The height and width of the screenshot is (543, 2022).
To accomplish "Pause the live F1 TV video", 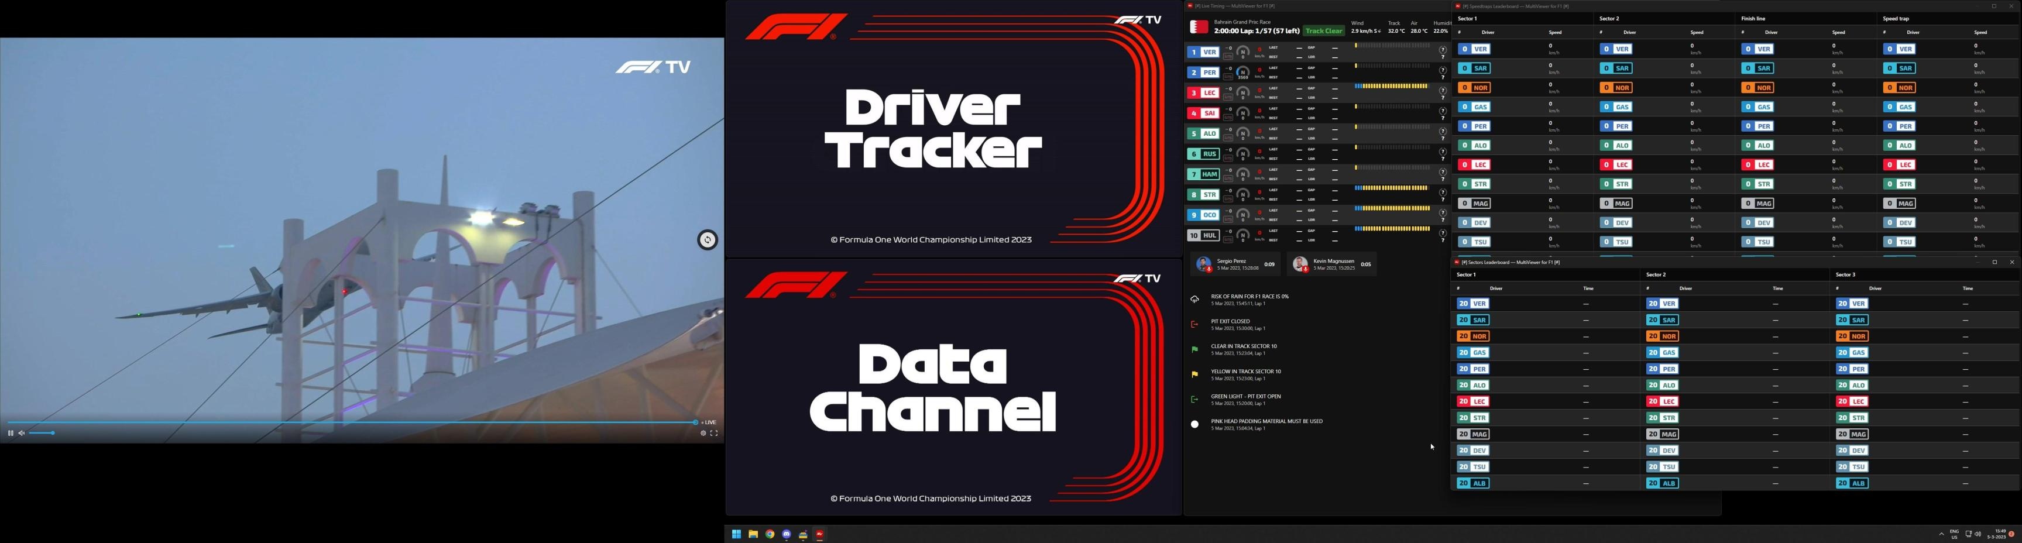I will click(x=10, y=433).
